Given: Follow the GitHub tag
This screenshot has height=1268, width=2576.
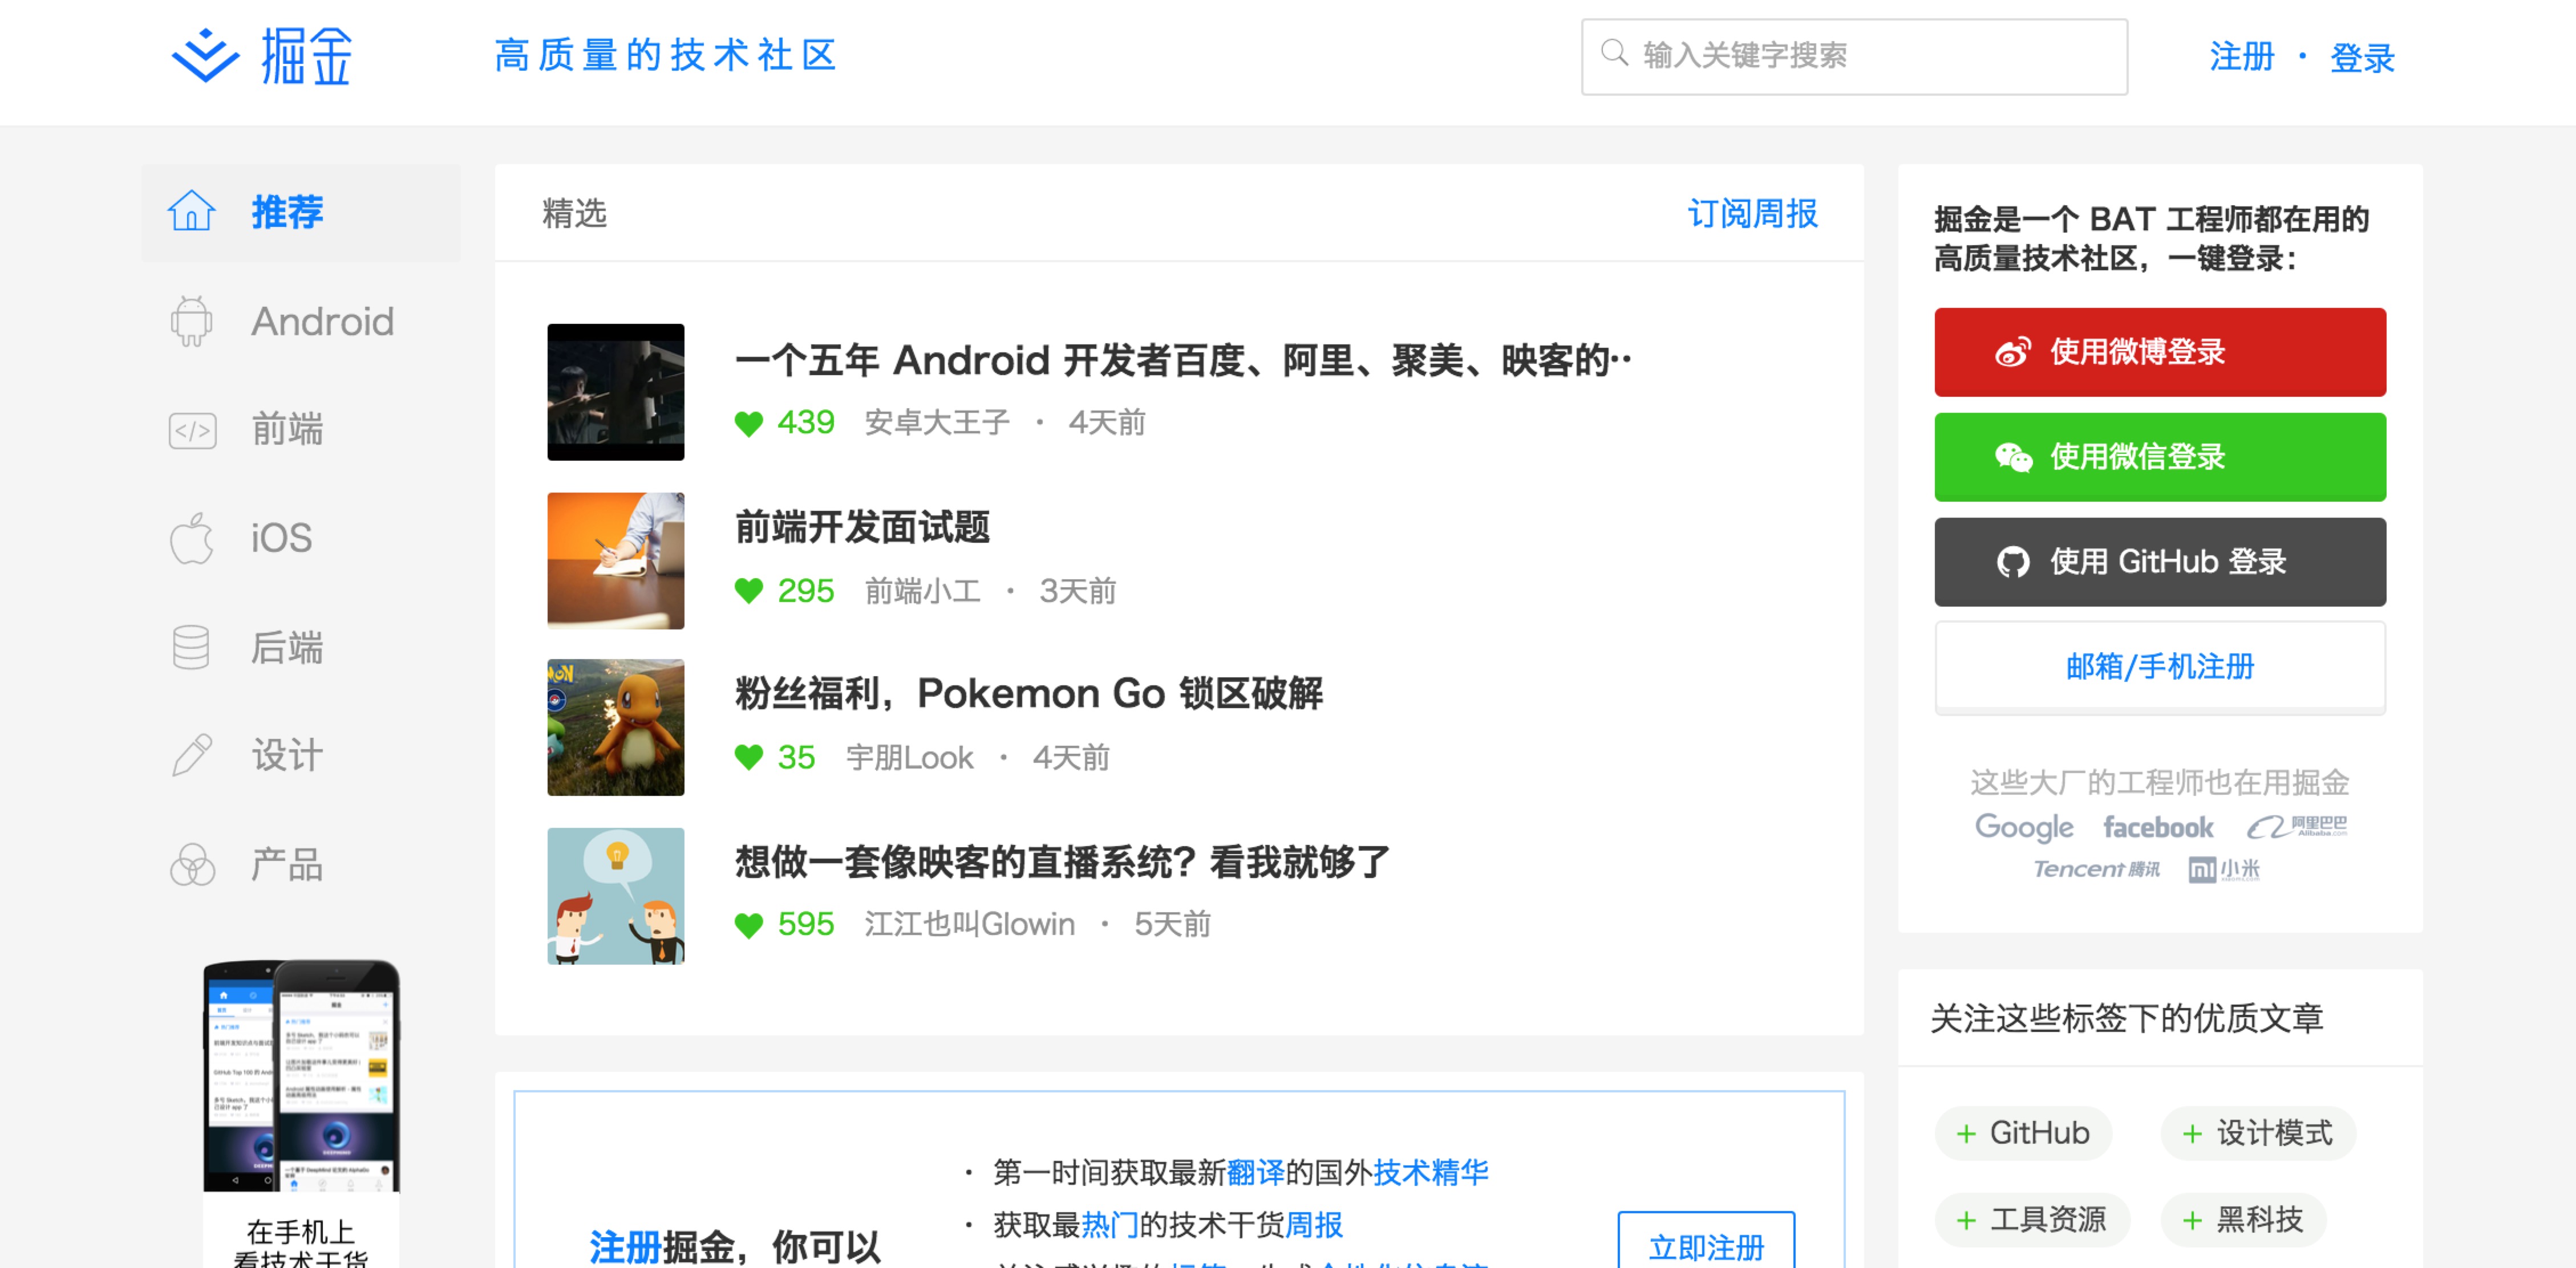Looking at the screenshot, I should pos(2023,1133).
